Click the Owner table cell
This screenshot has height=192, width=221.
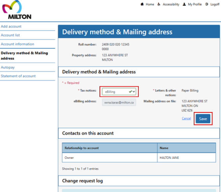110,158
